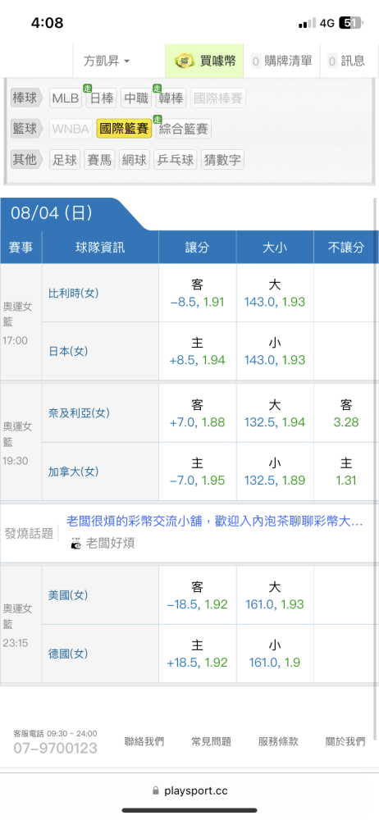Viewport: 379px width, 820px height.
Task: Select the WNBA league
Action: pyautogui.click(x=71, y=129)
